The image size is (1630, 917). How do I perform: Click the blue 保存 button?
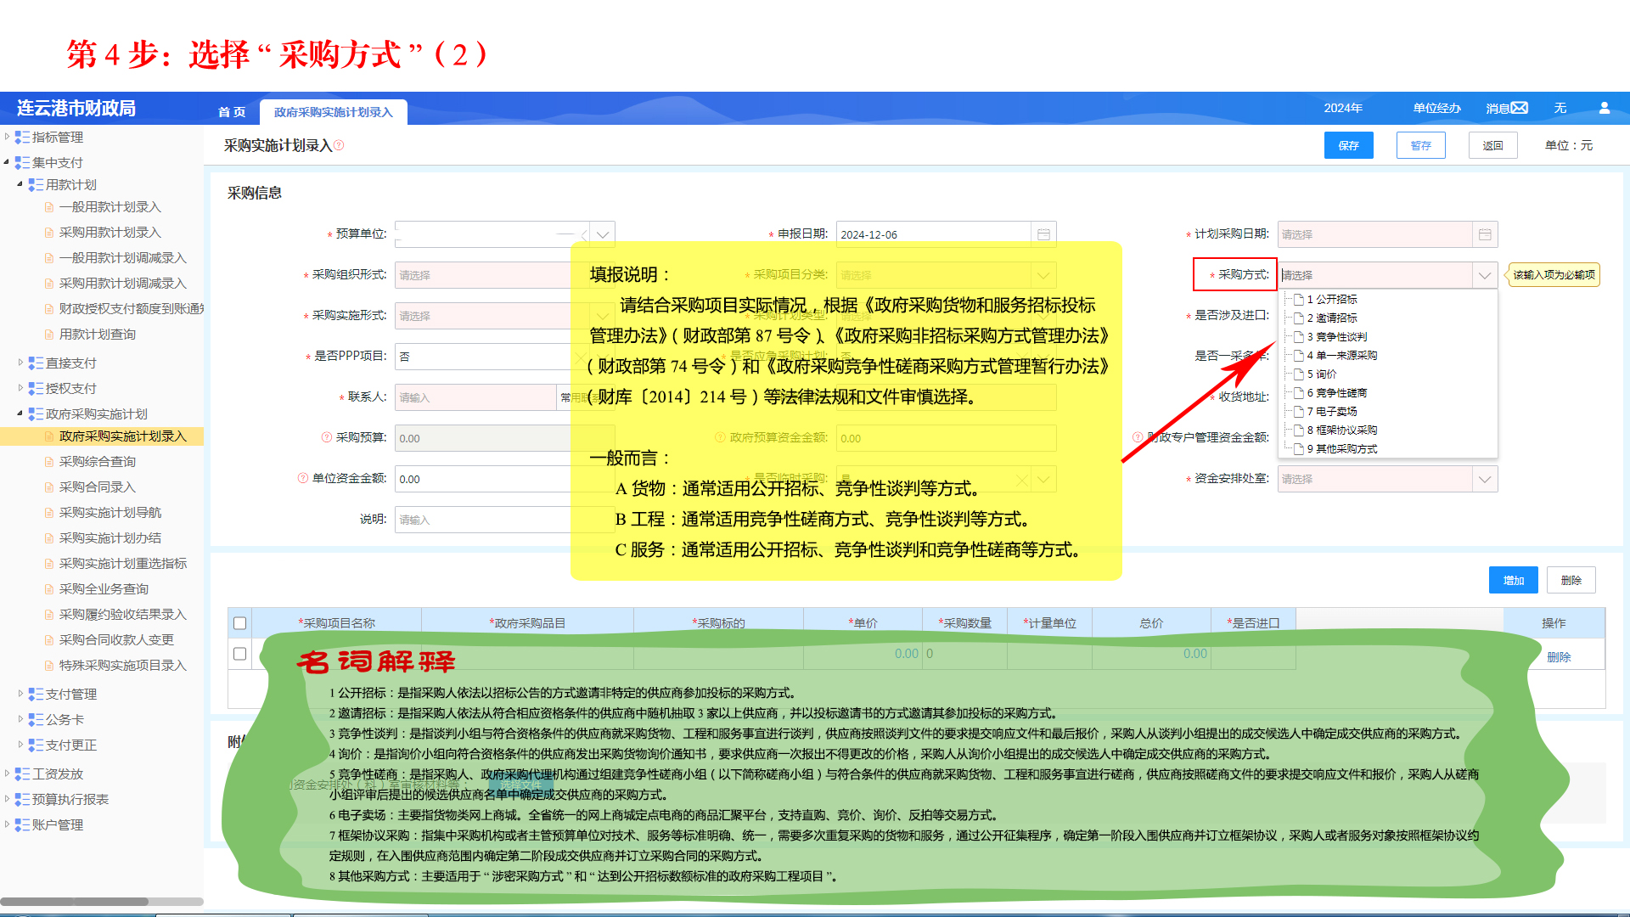pos(1348,145)
